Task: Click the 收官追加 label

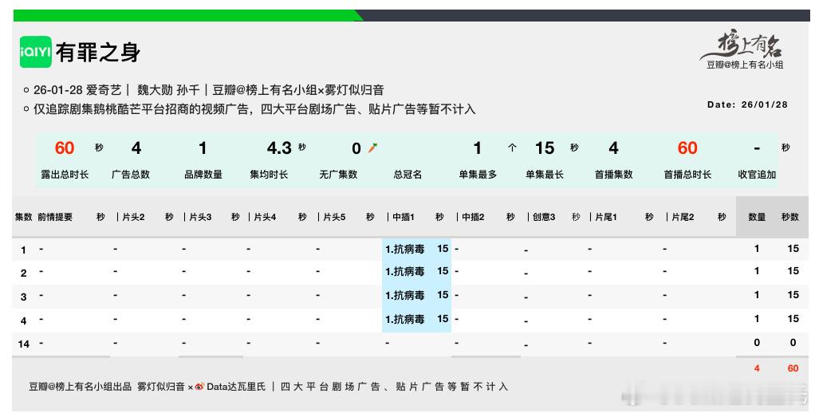Action: [x=757, y=175]
